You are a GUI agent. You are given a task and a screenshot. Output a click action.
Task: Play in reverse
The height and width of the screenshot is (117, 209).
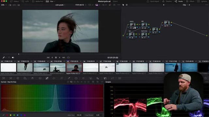52,58
